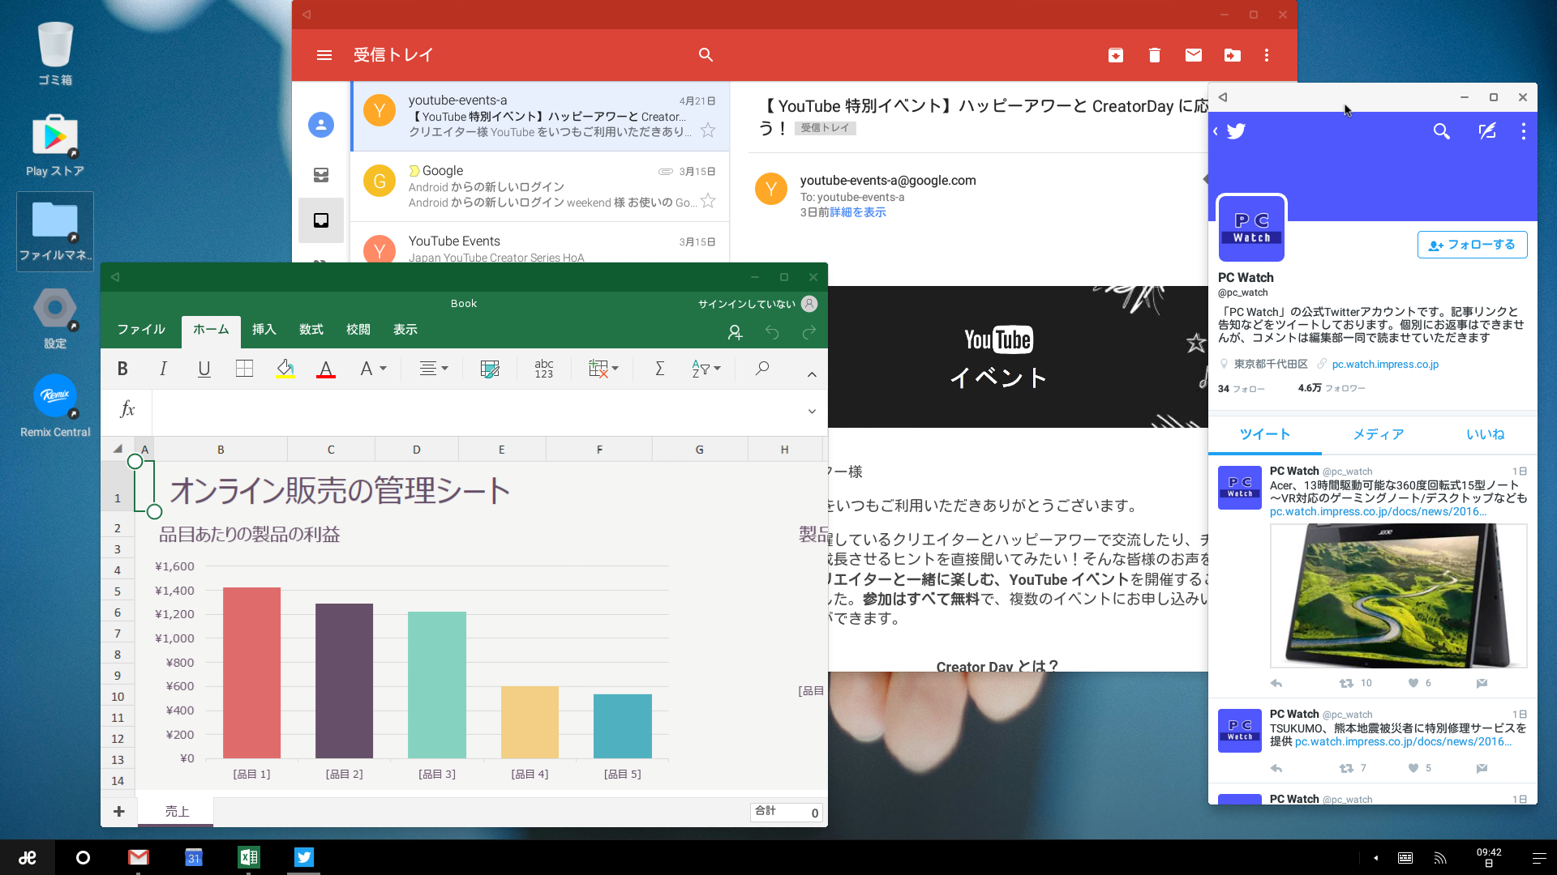The width and height of the screenshot is (1557, 875).
Task: Insert AutoSum with the Σ icon
Action: pyautogui.click(x=658, y=369)
